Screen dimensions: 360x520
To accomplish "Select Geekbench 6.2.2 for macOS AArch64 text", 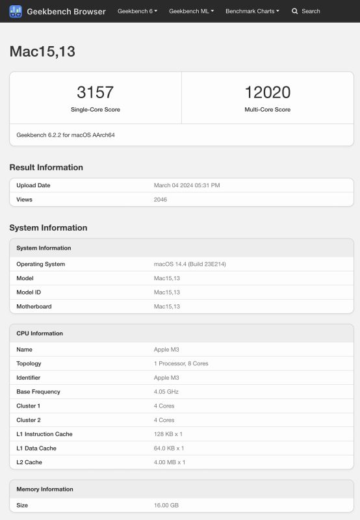I will pyautogui.click(x=66, y=135).
